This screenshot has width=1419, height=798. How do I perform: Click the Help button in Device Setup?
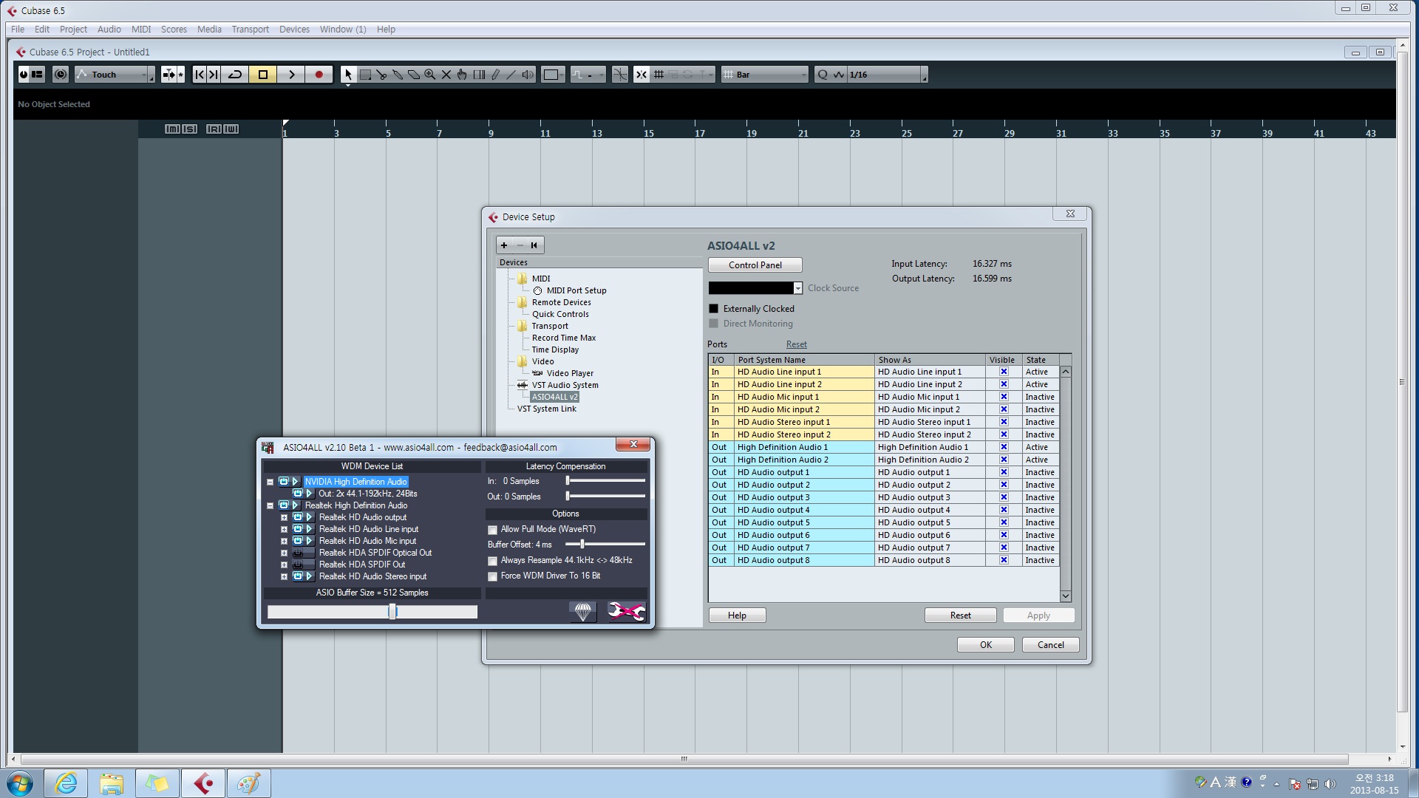pos(737,615)
